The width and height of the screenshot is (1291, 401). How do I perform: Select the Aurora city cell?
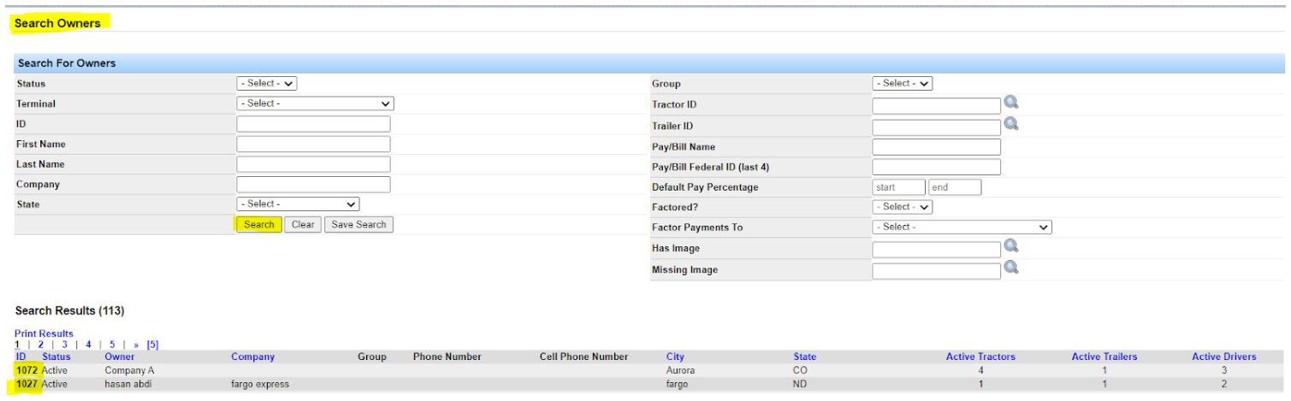(680, 370)
